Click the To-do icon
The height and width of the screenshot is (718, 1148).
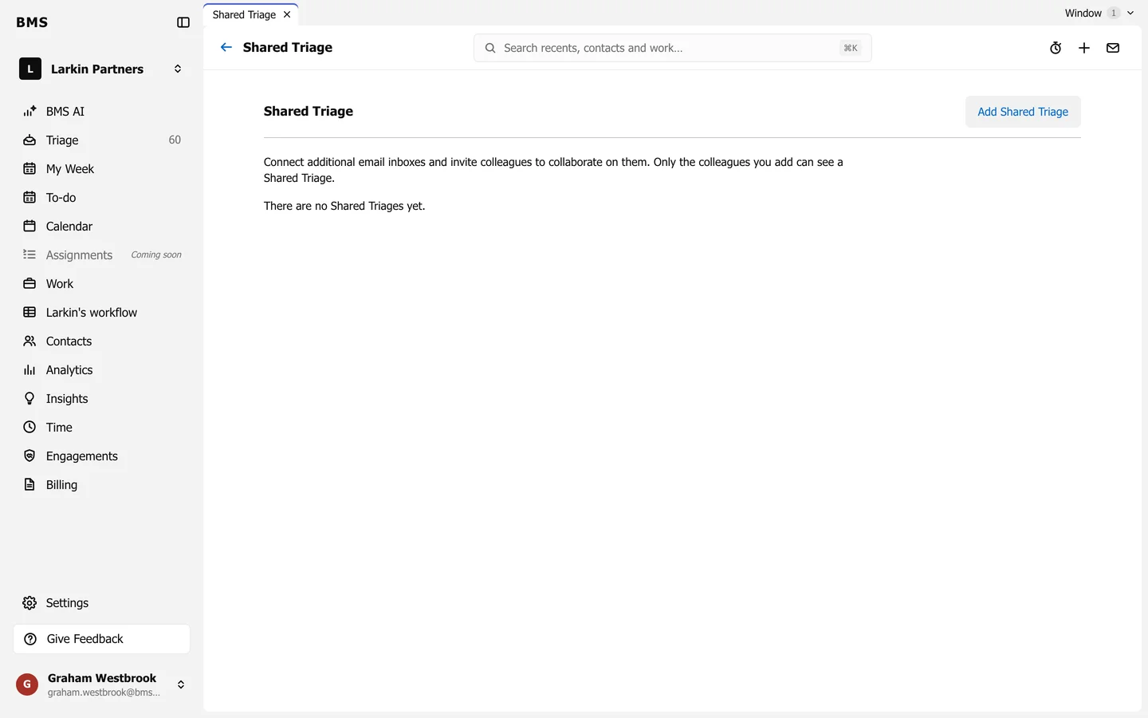[x=29, y=198]
